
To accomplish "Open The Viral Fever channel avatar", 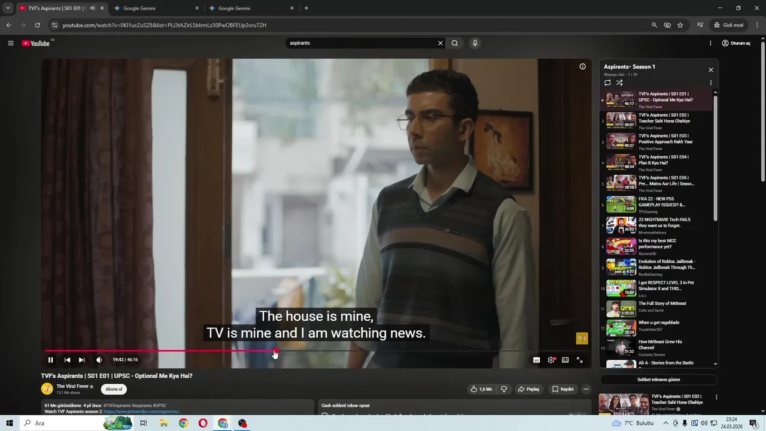I will 47,389.
